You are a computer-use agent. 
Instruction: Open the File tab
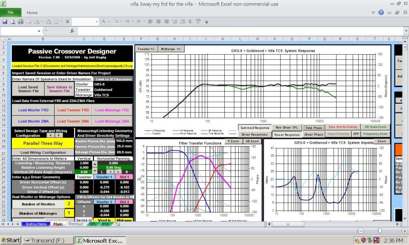tap(11, 12)
